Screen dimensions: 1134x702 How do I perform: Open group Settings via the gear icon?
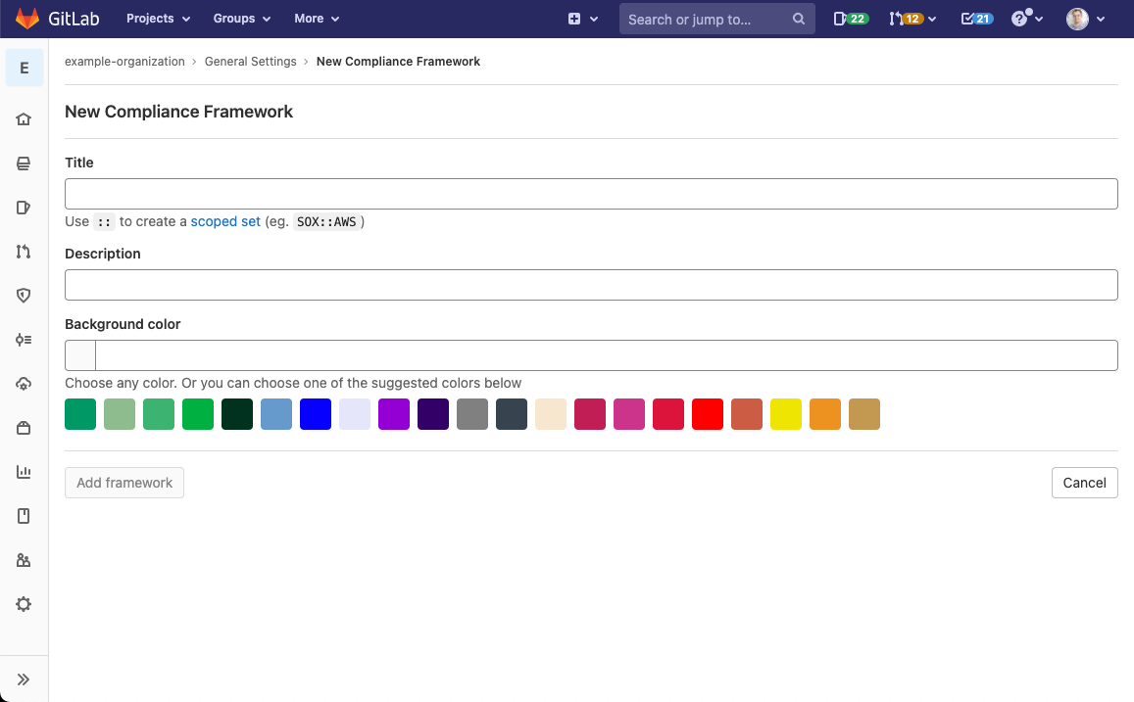click(24, 603)
